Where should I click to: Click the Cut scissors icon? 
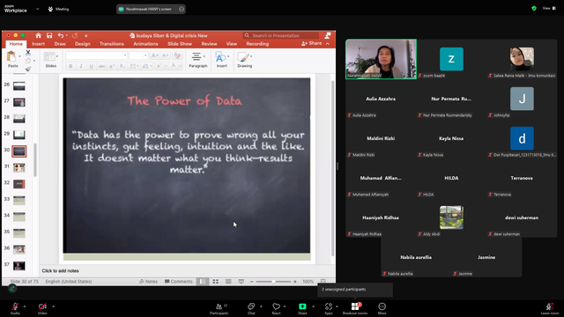[28, 53]
